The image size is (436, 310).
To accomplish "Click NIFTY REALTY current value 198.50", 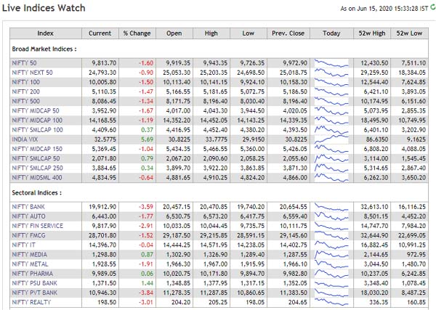I will [107, 302].
